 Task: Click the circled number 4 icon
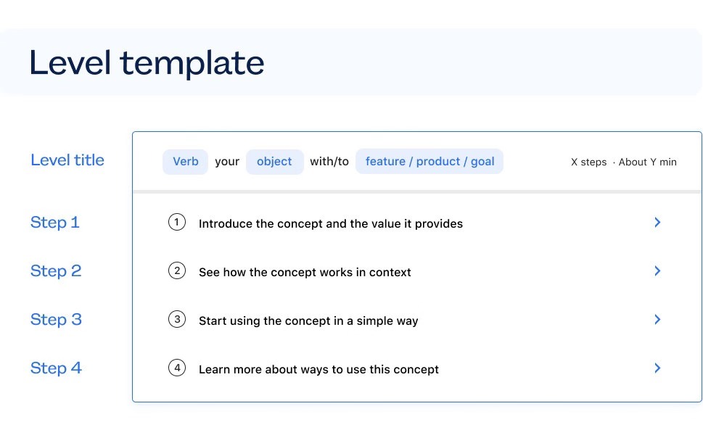pos(176,368)
